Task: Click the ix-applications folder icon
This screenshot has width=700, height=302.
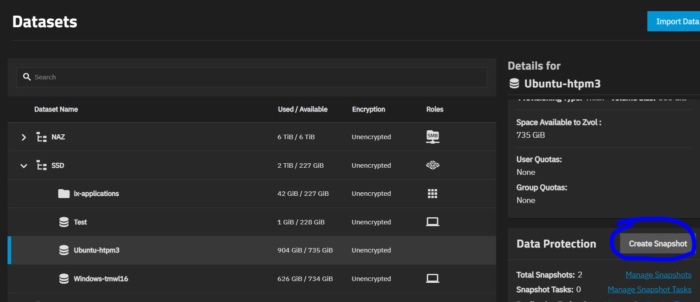Action: click(64, 194)
